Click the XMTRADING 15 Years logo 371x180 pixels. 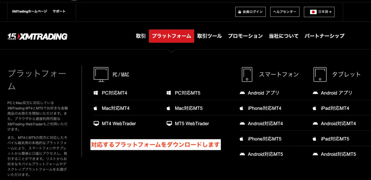37,36
